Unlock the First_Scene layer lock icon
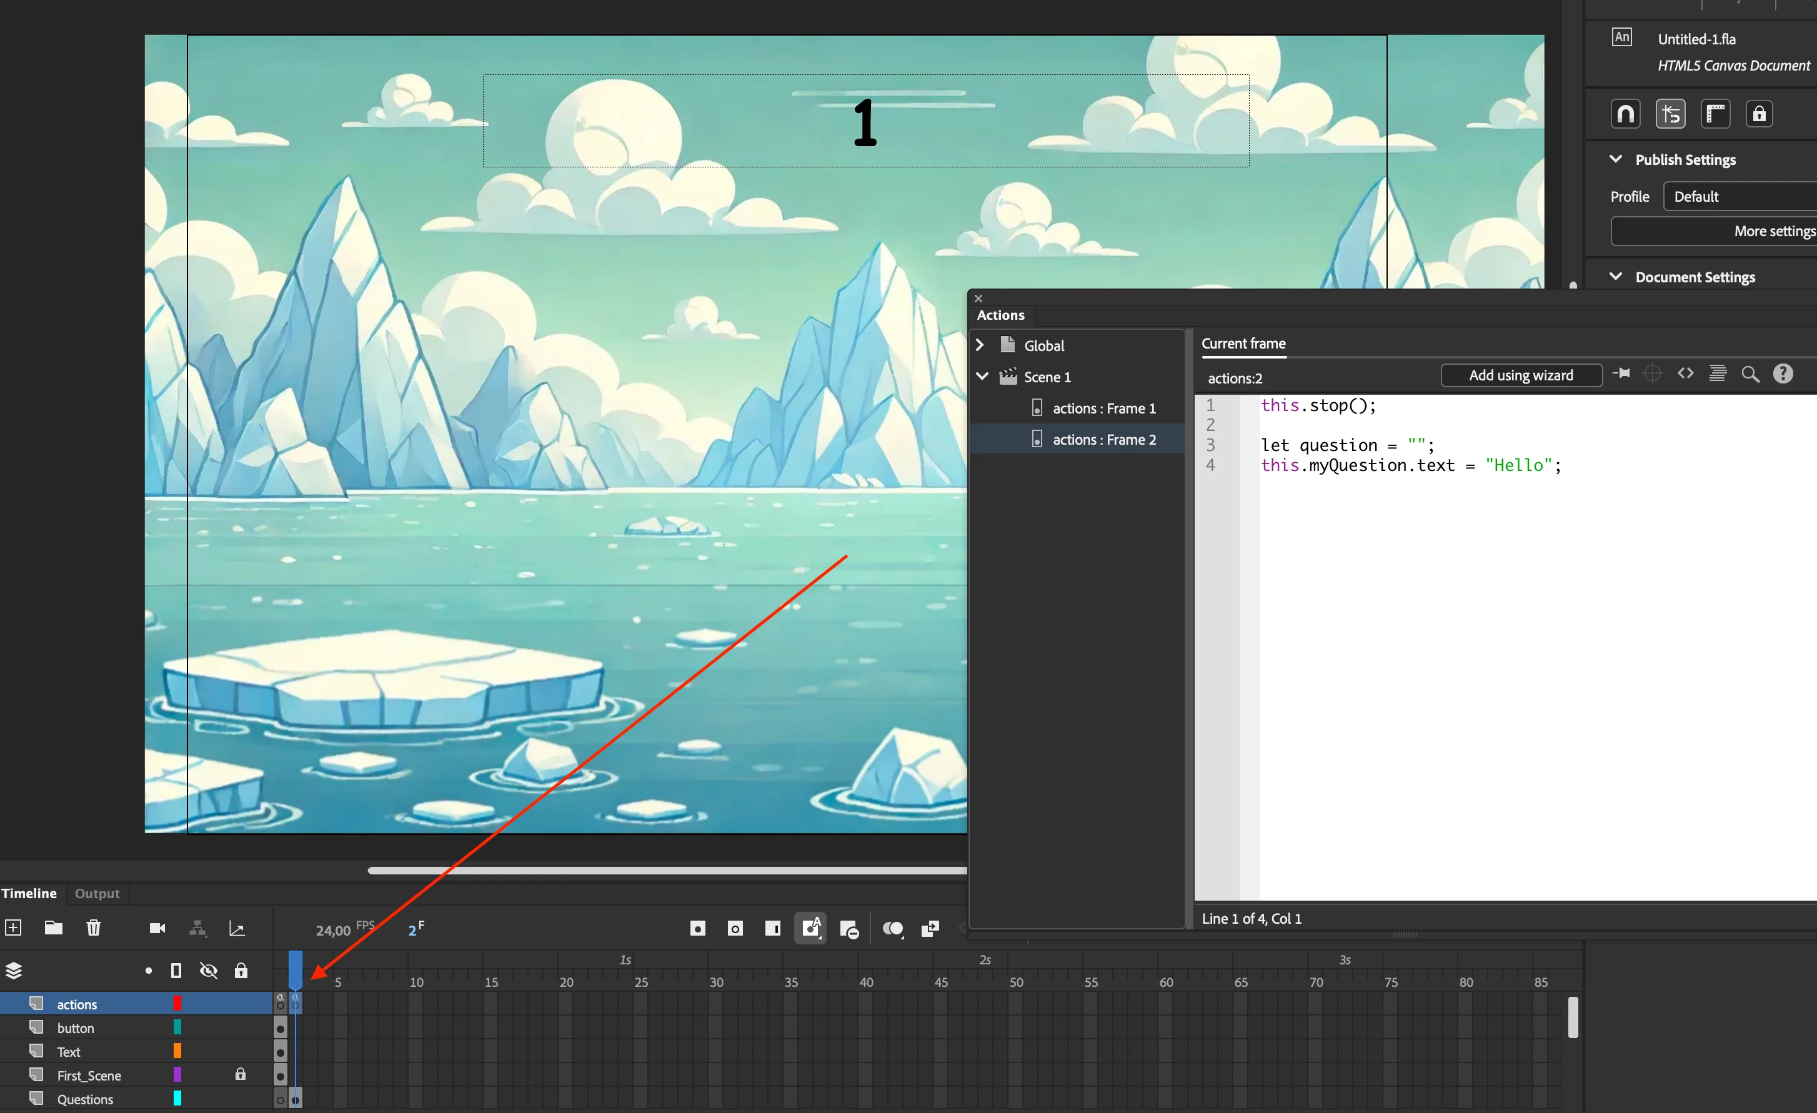This screenshot has width=1817, height=1113. point(241,1074)
